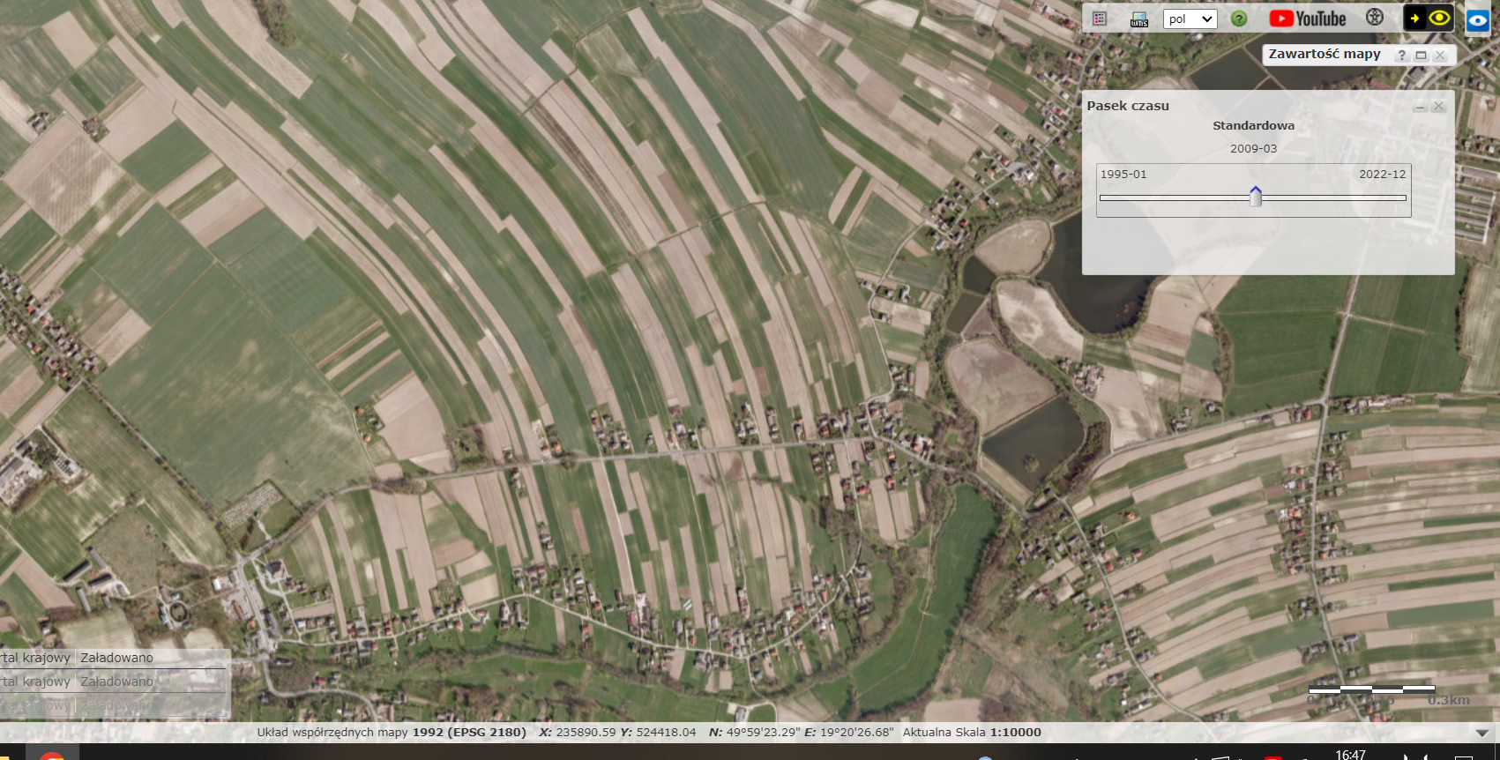Viewport: 1500px width, 760px height.
Task: Expand the status bar arrow at bottom right
Action: tap(1481, 733)
